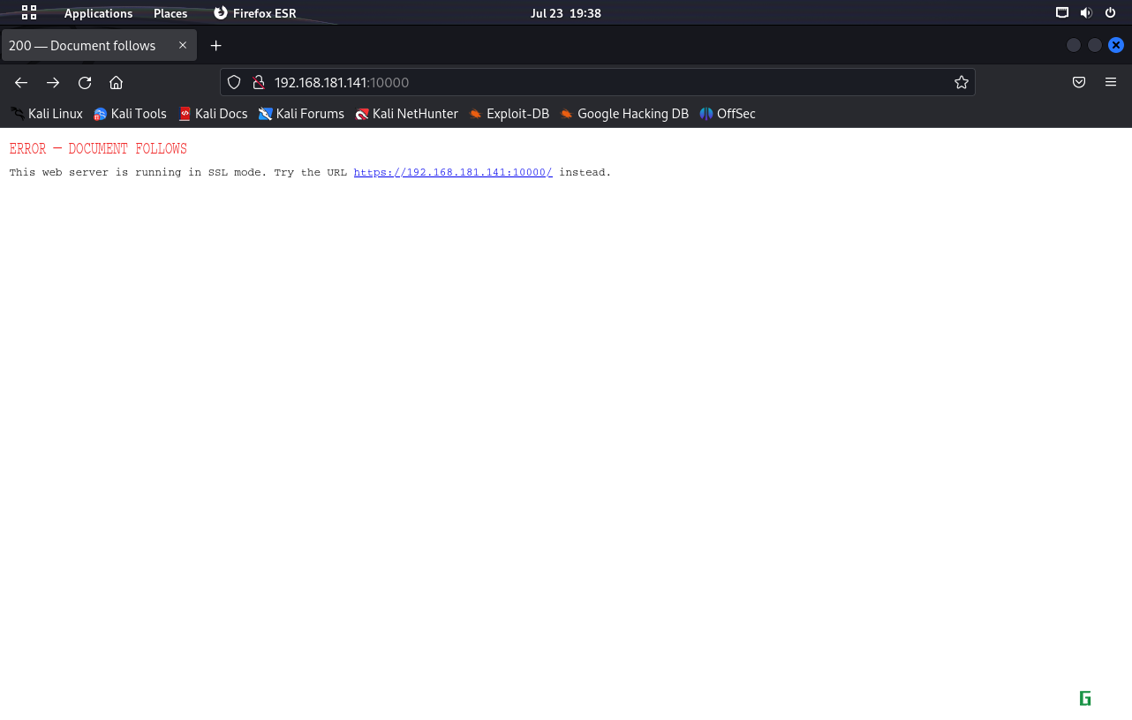Viewport: 1132px width, 720px height.
Task: Open the screen/display tray icon
Action: pos(1062,12)
